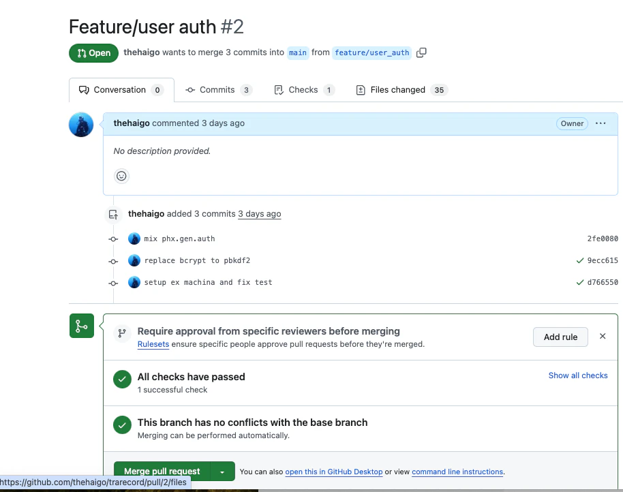Click the Checks count badge 1

coord(329,90)
